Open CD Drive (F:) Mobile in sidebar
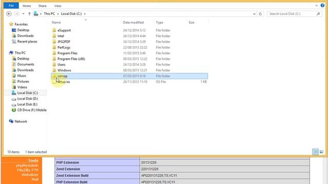Image resolution: width=328 pixels, height=184 pixels. 32,110
